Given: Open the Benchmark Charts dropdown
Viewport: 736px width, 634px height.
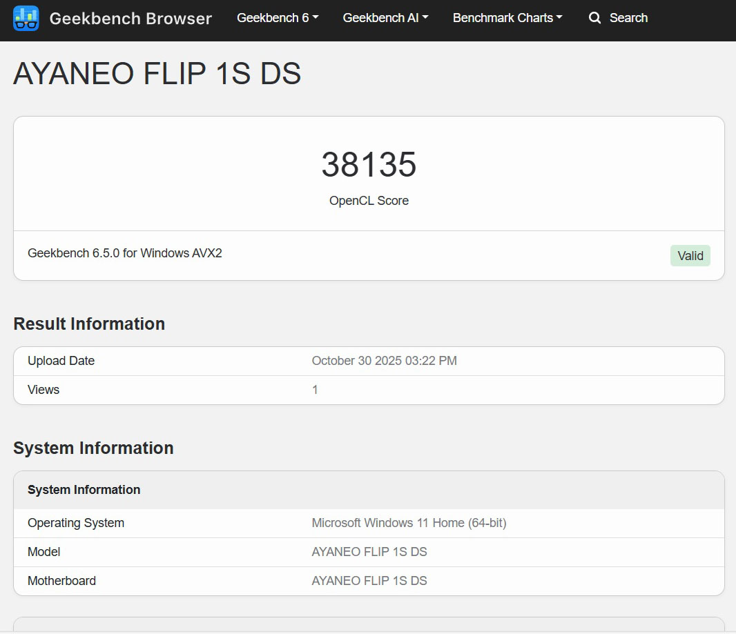Looking at the screenshot, I should tap(507, 18).
